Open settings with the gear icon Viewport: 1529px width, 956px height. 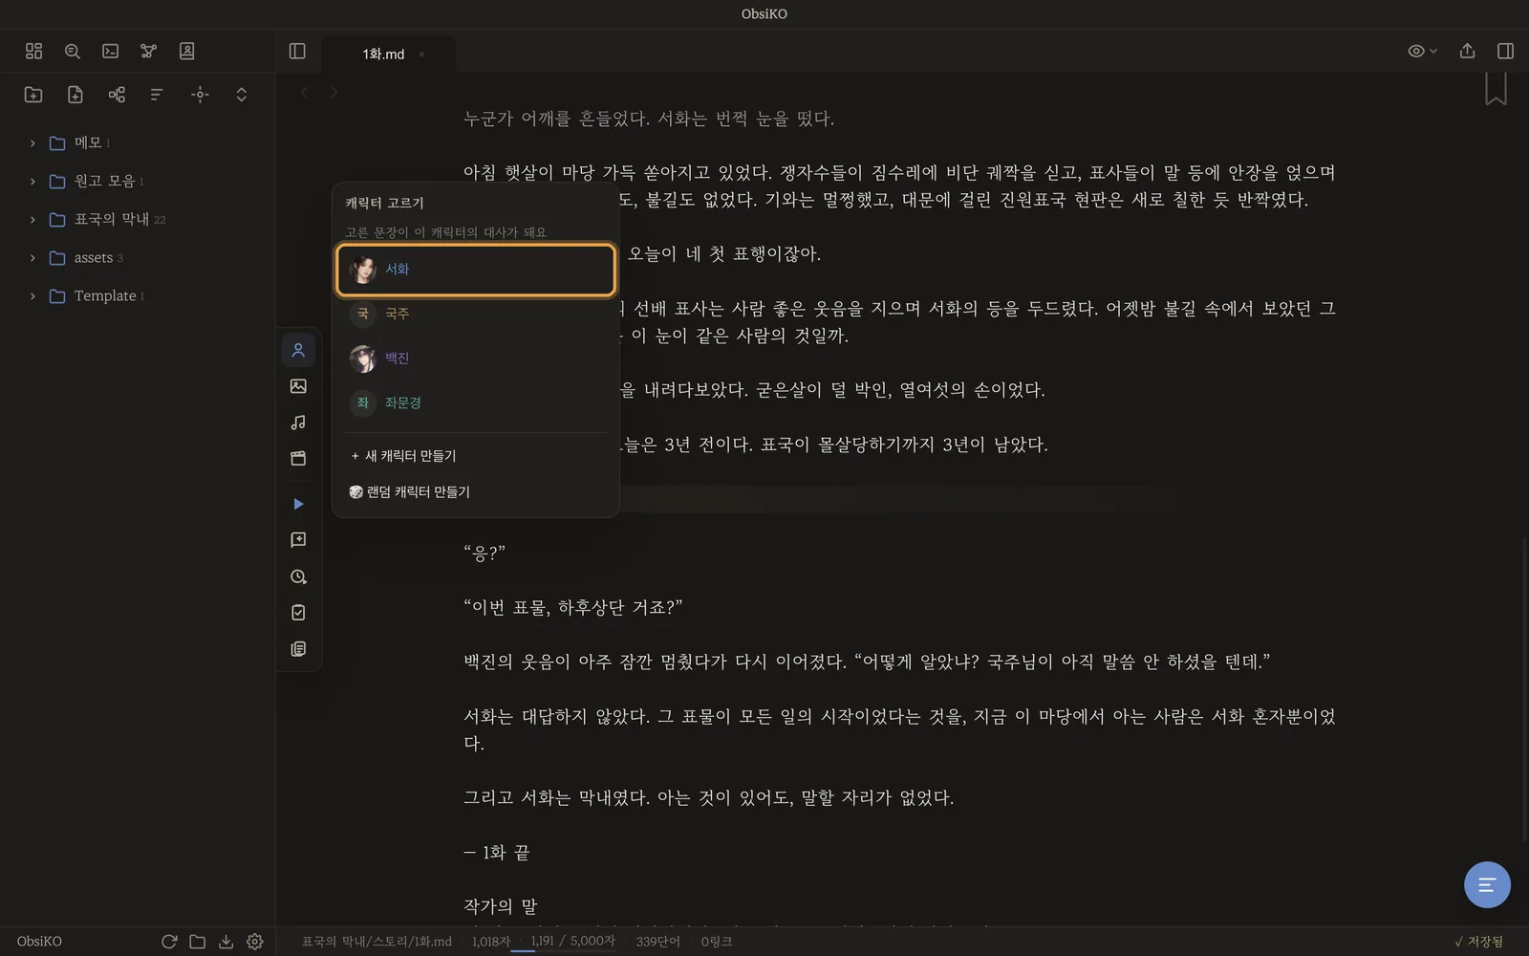254,942
